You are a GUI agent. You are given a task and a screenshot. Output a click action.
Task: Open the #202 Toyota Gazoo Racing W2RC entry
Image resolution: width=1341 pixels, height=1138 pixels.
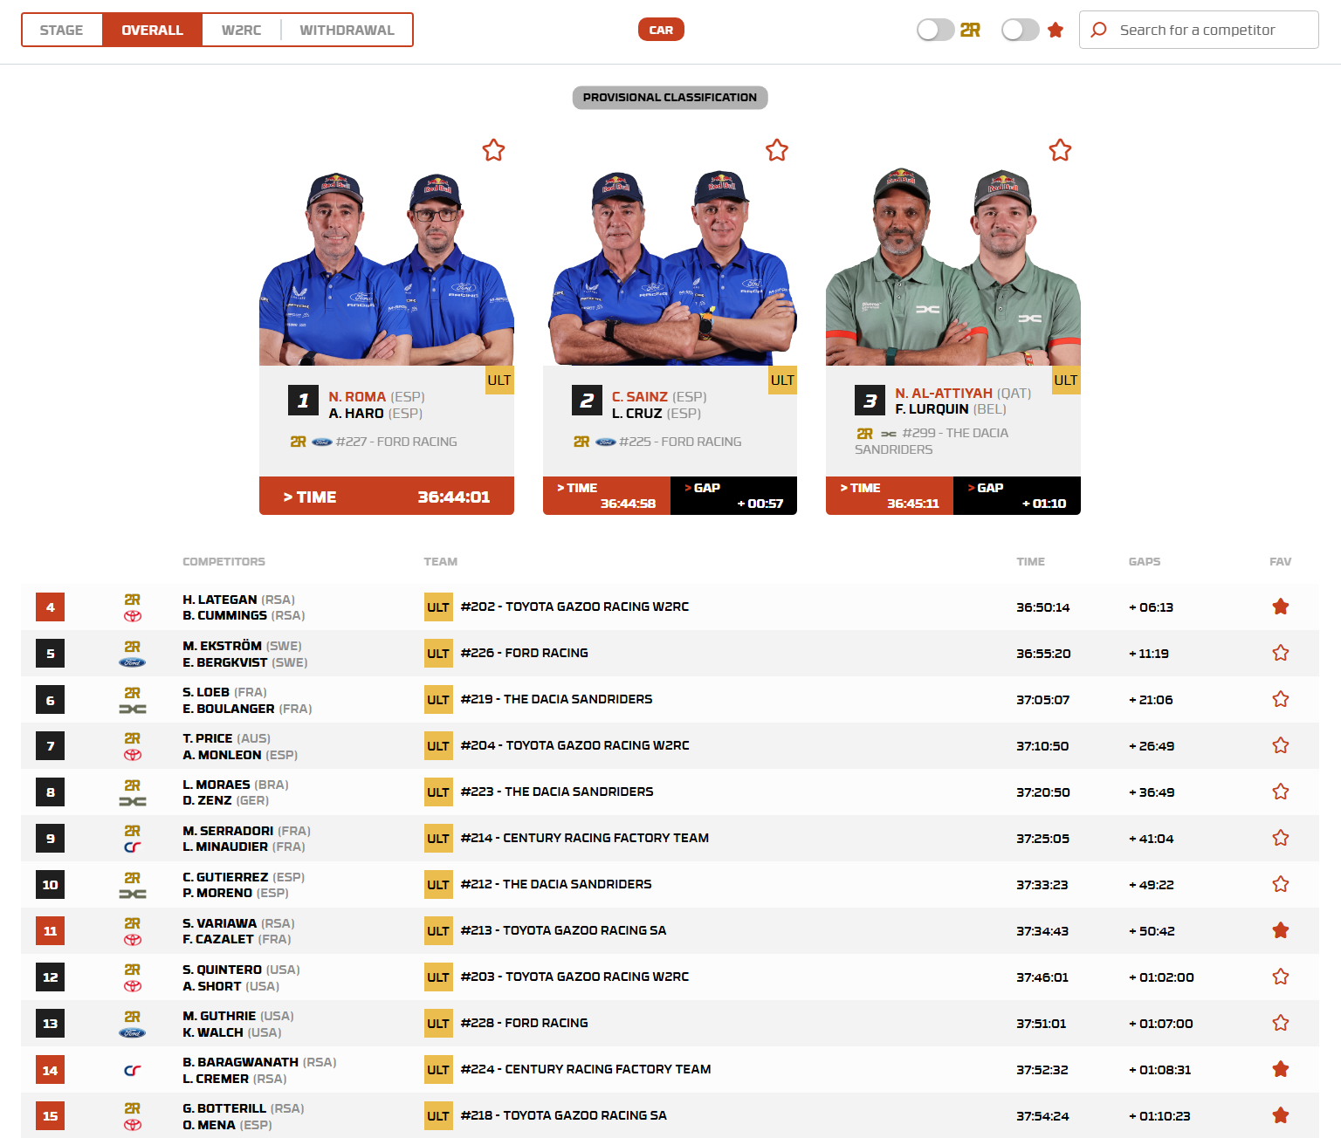tap(574, 607)
